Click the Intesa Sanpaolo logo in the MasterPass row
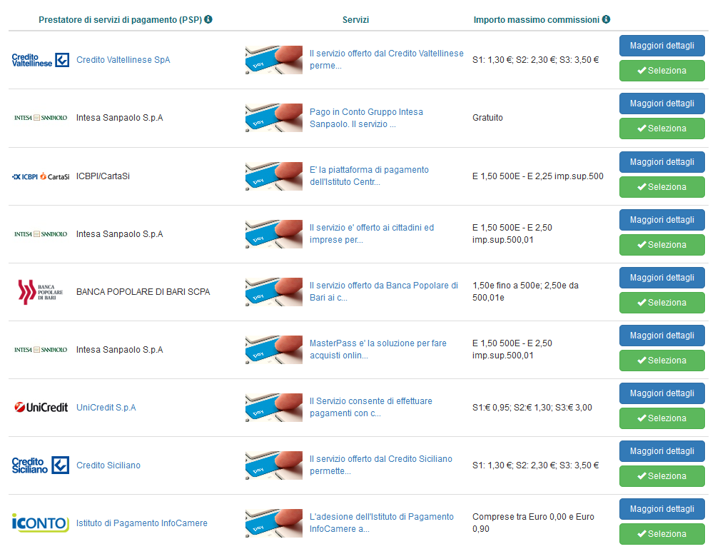The height and width of the screenshot is (554, 720). click(x=41, y=350)
